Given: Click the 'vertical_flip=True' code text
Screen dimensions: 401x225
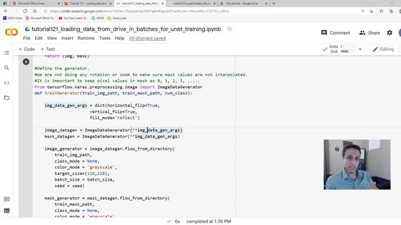Looking at the screenshot, I should [113, 112].
